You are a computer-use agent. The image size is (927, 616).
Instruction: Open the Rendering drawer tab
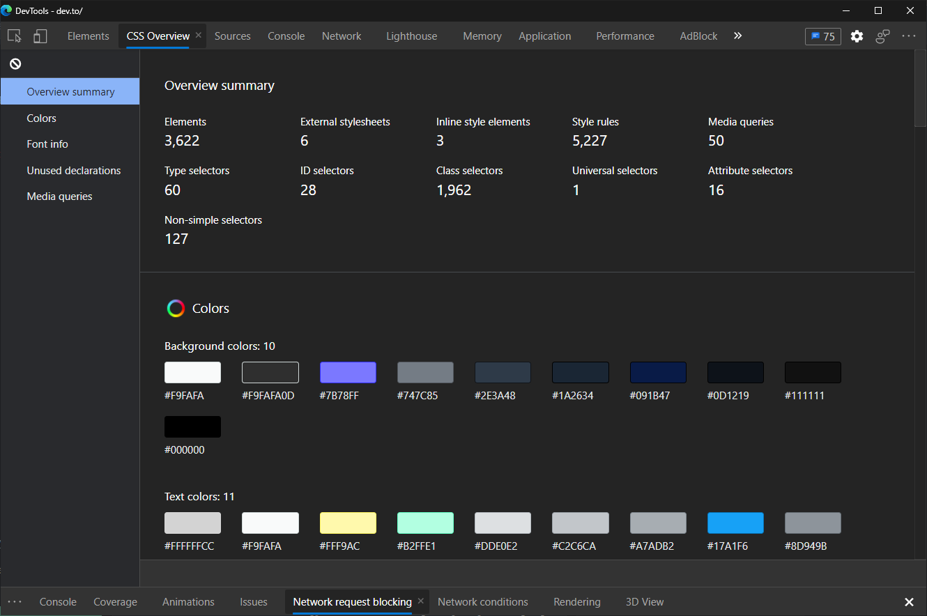pyautogui.click(x=577, y=602)
